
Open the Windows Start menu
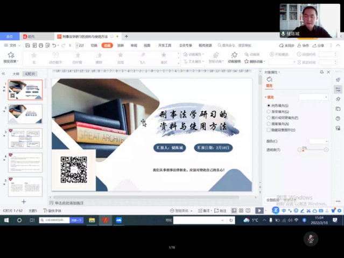(x=6, y=220)
